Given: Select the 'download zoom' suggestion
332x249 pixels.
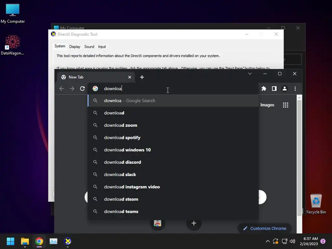Looking at the screenshot, I should [x=173, y=125].
